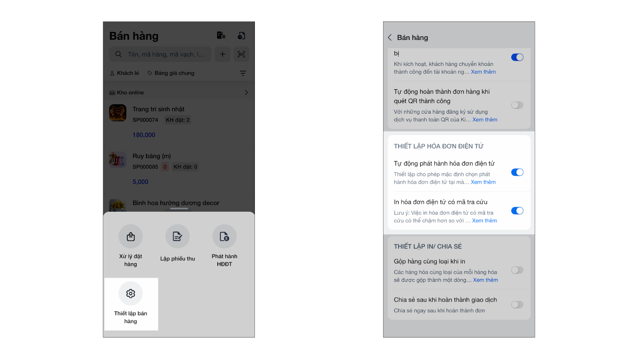Open the filter lines icon on the customer row

(243, 73)
